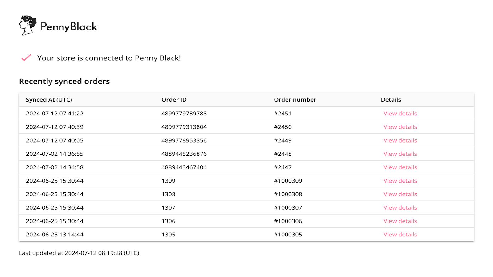Screen dimensions: 493x277
Task: Open details for the oldest order #1000305
Action: (400, 234)
